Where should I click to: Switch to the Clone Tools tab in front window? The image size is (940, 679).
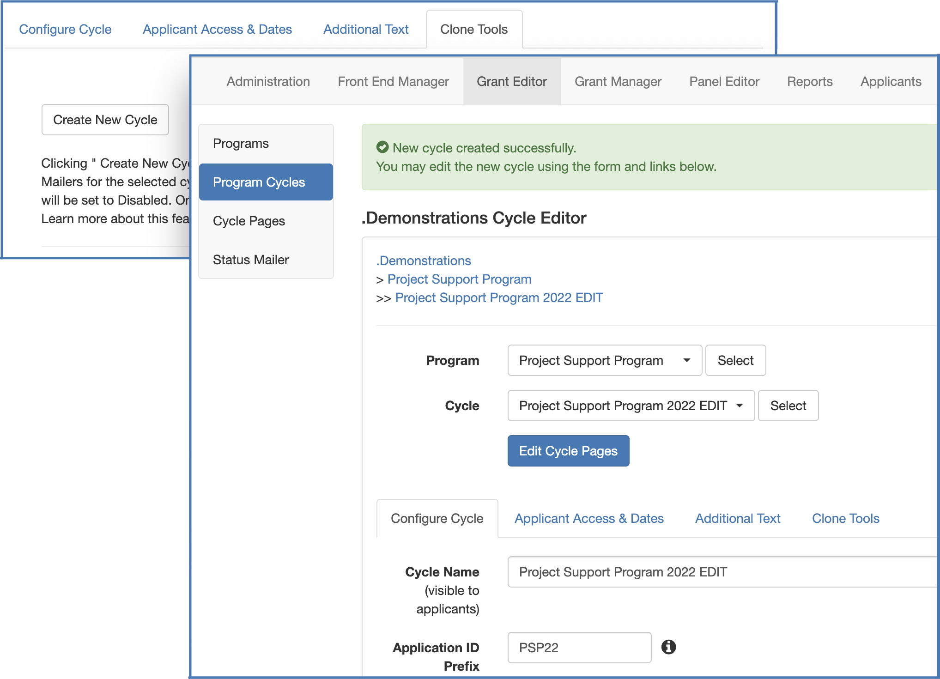point(845,518)
